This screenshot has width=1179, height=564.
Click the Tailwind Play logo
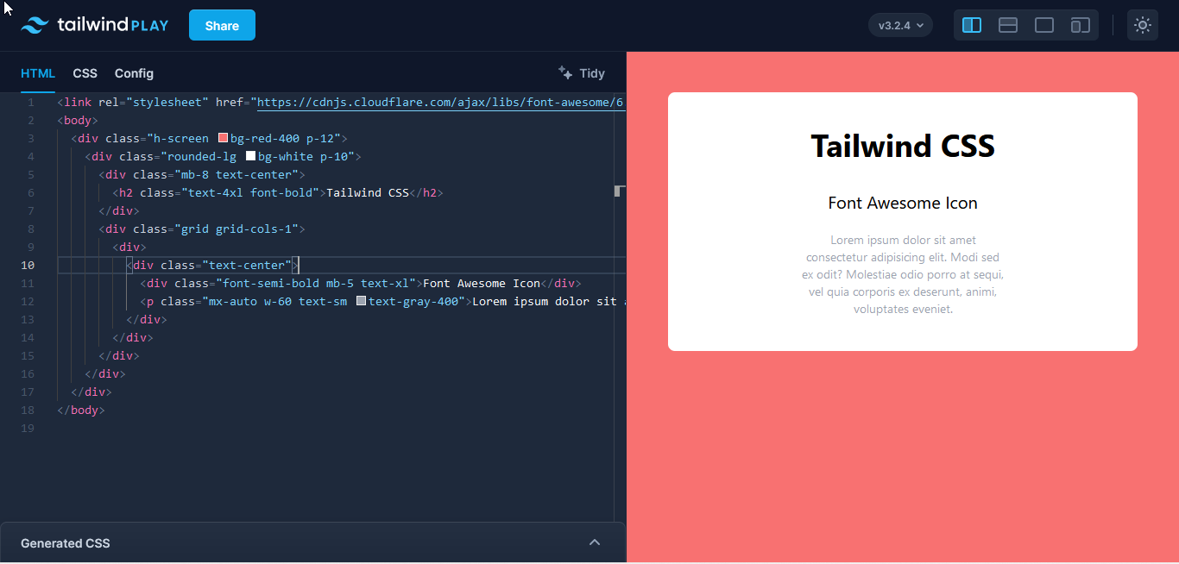coord(95,25)
